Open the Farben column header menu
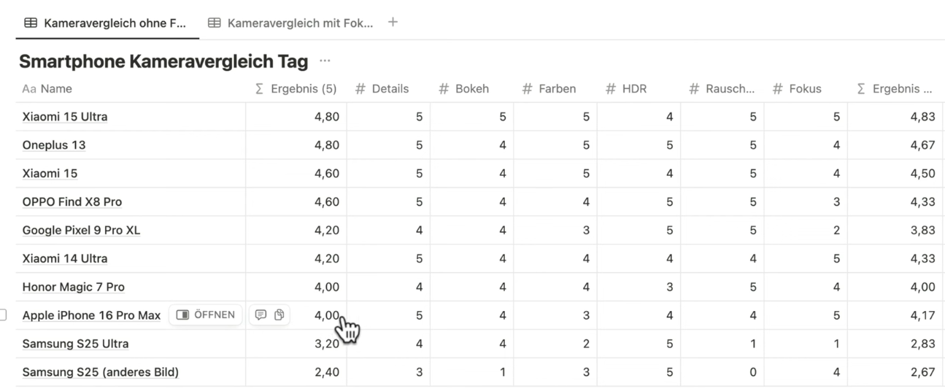 click(x=557, y=89)
